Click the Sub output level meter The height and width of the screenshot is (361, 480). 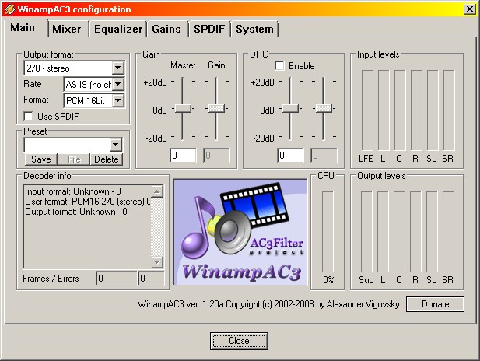pos(366,232)
